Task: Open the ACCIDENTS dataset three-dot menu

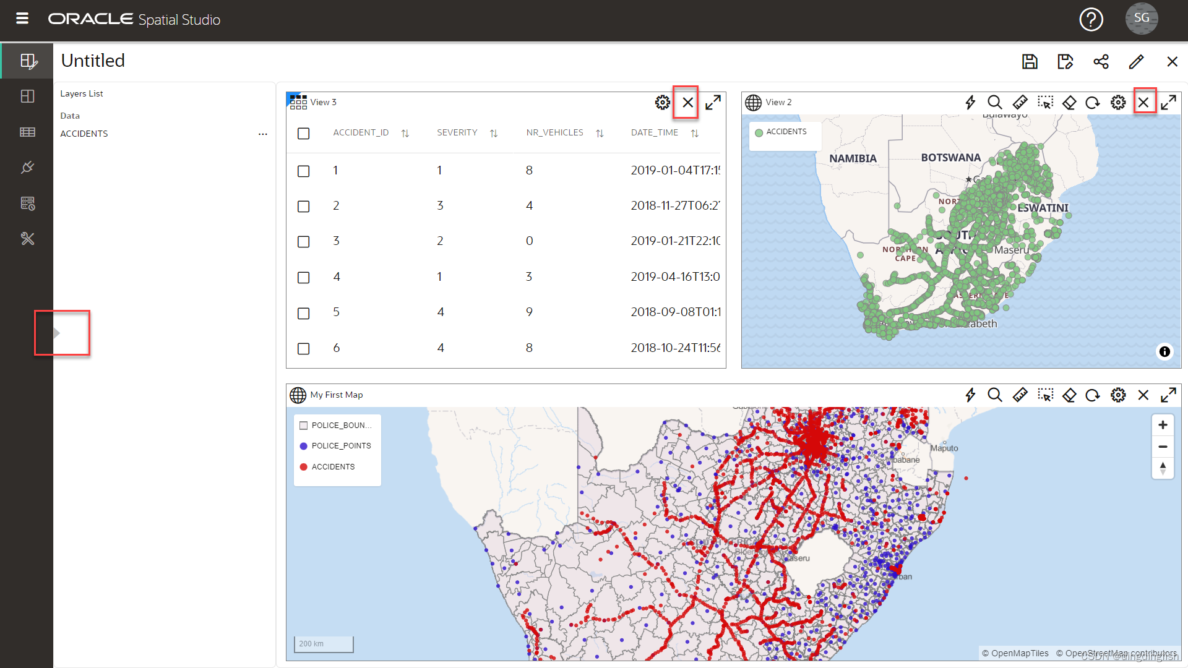Action: [x=263, y=134]
